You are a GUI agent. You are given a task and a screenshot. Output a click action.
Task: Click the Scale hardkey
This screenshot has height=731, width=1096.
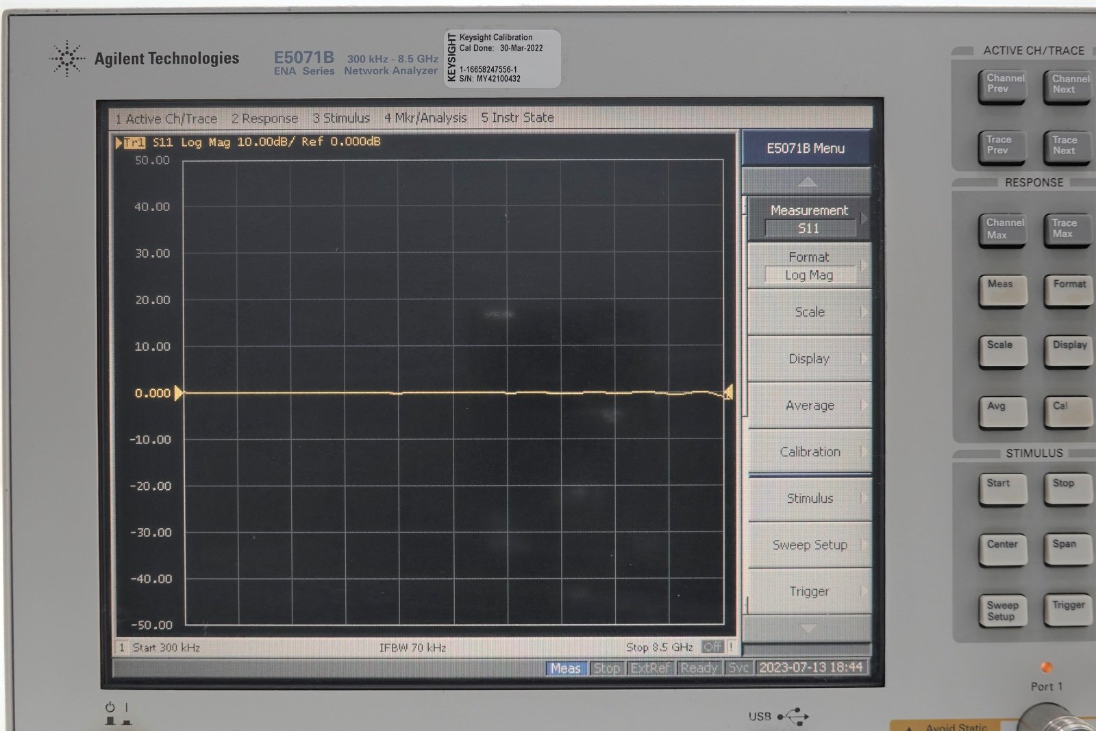pyautogui.click(x=1003, y=353)
